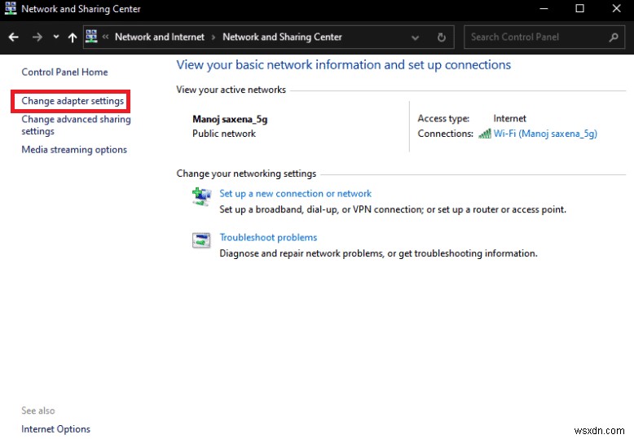Open Change adapter settings
Image resolution: width=634 pixels, height=439 pixels.
pyautogui.click(x=73, y=101)
